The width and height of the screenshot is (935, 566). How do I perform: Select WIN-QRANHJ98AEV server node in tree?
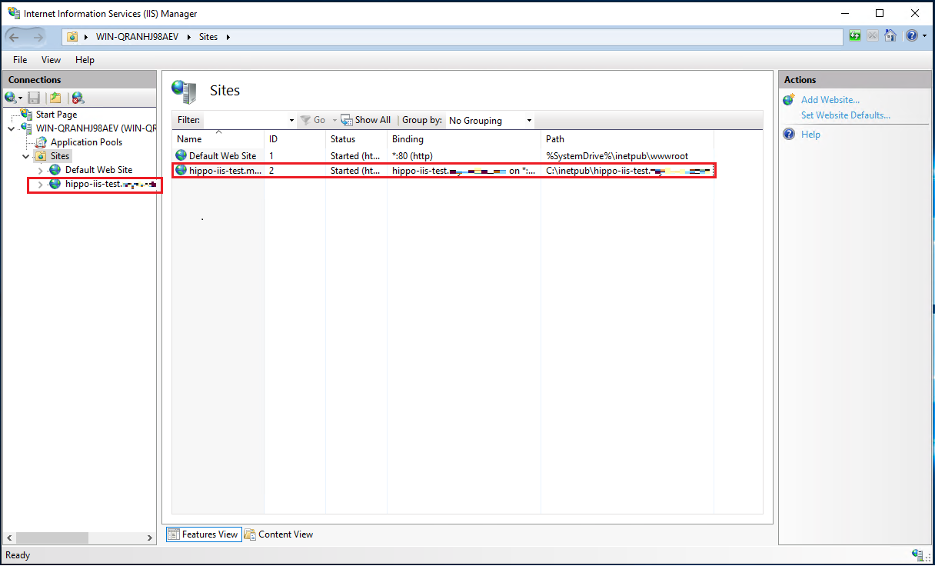[95, 128]
